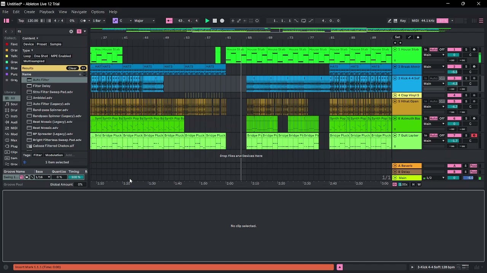Jump to previous locator arrow
The width and height of the screenshot is (487, 273).
(x=395, y=43)
